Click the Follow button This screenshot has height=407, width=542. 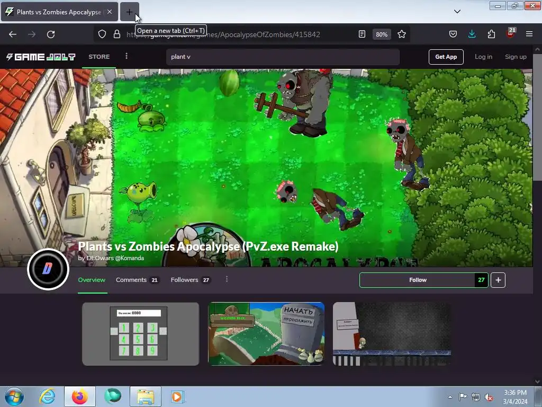[x=417, y=280]
